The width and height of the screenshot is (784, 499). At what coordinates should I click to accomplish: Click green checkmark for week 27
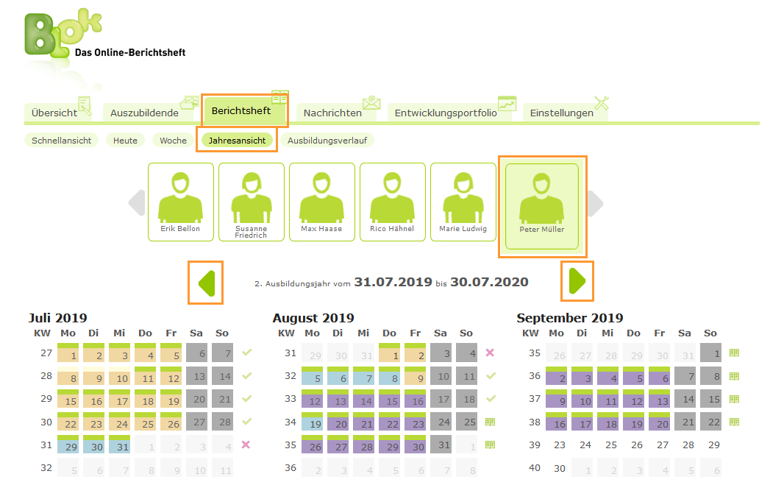[x=246, y=353]
